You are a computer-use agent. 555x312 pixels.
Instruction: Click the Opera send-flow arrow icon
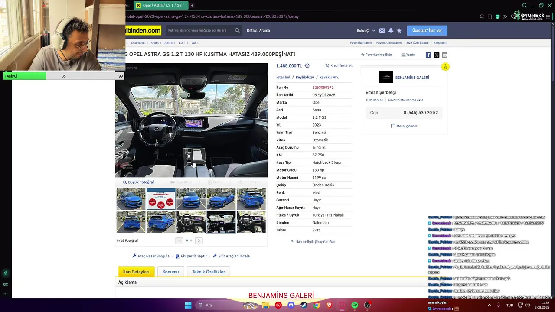[x=505, y=16]
